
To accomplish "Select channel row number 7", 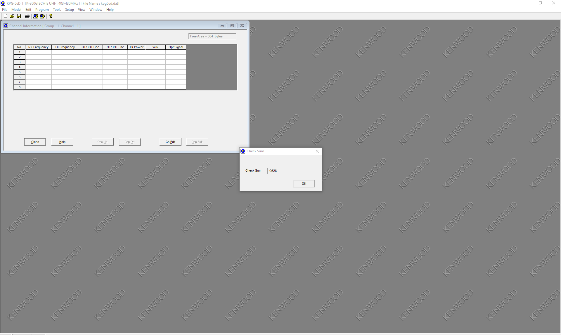I will coord(20,82).
